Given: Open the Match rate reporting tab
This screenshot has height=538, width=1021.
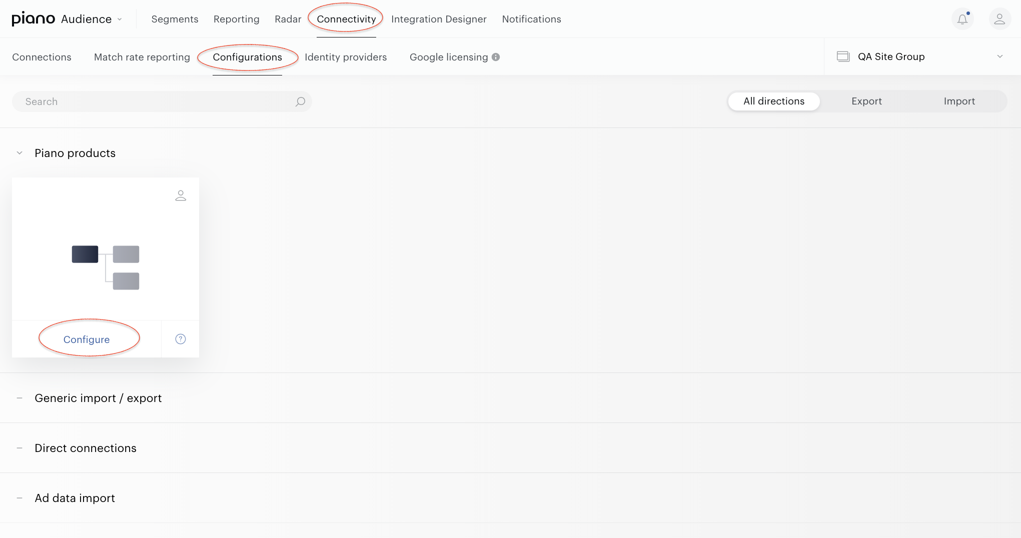Looking at the screenshot, I should [142, 57].
